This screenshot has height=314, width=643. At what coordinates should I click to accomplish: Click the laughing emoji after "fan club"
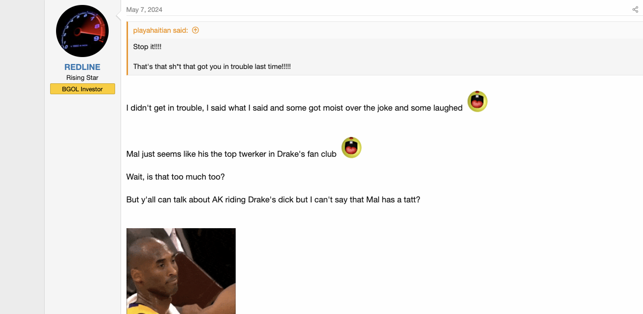(x=351, y=148)
